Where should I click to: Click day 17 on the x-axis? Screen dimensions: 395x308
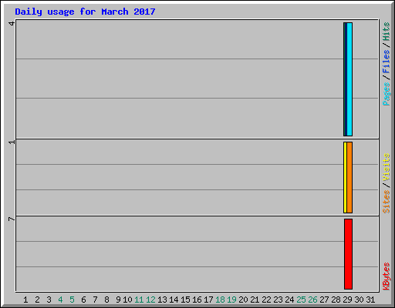pyautogui.click(x=208, y=300)
